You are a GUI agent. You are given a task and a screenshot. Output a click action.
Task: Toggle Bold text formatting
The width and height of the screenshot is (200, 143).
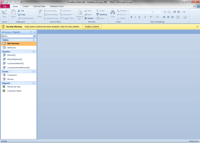point(132,17)
